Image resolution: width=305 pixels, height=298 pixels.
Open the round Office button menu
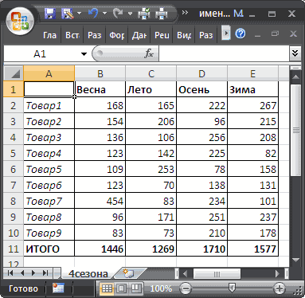(x=21, y=22)
